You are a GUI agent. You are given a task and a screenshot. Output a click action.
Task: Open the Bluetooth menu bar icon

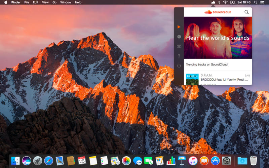pos(219,2)
